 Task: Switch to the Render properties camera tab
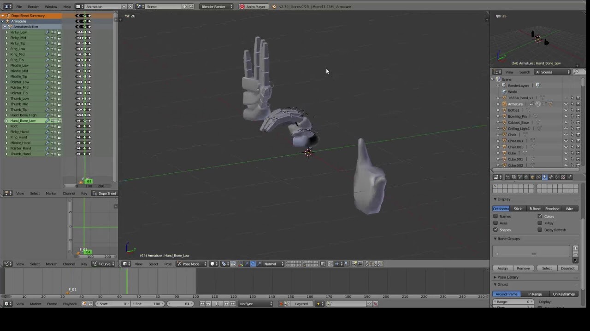coord(508,177)
